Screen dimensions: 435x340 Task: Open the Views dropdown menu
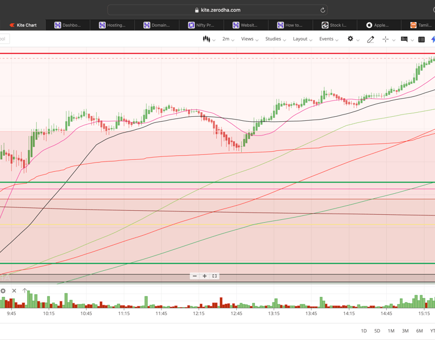click(249, 39)
